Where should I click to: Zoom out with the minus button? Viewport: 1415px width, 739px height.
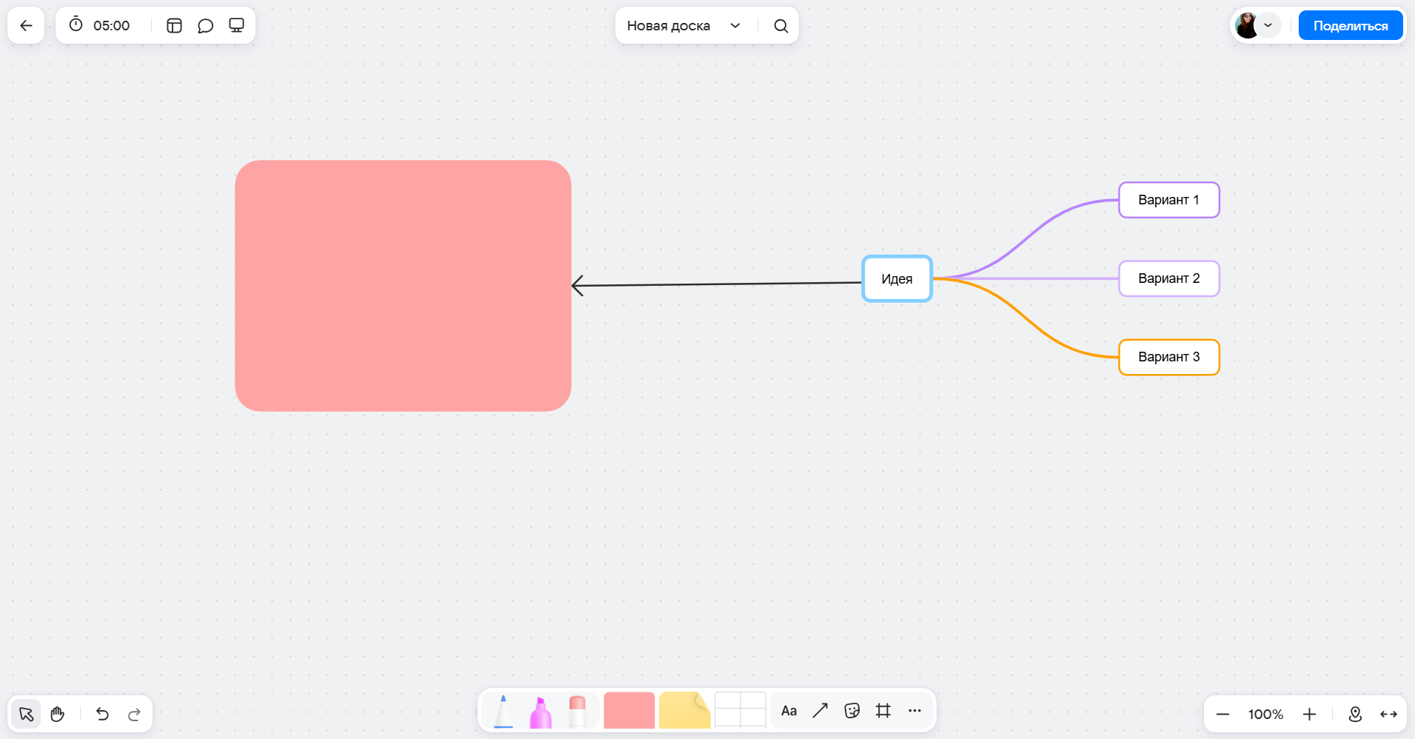(1223, 715)
